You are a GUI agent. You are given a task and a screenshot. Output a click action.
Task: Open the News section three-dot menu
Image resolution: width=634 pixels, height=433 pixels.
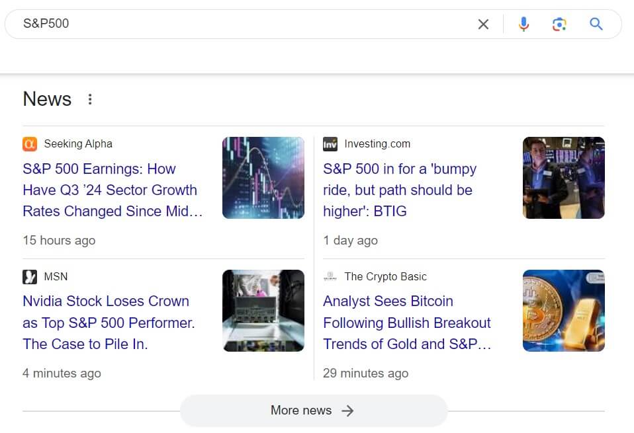(x=90, y=99)
